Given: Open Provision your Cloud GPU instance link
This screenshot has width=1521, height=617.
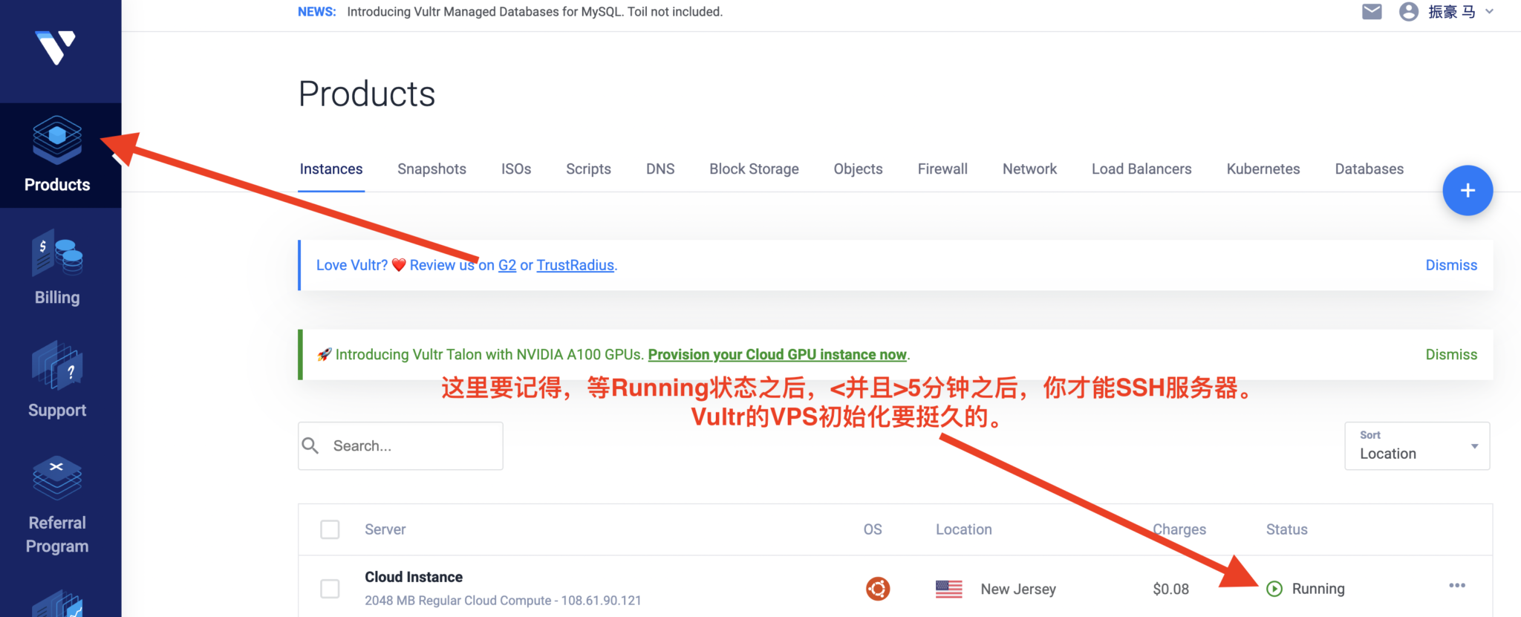Looking at the screenshot, I should [778, 354].
